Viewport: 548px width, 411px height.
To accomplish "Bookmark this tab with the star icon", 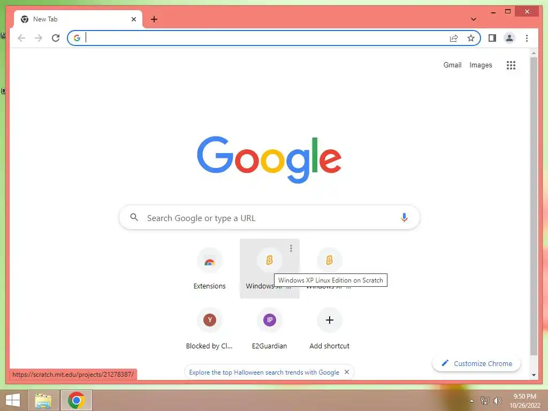I will pyautogui.click(x=471, y=38).
